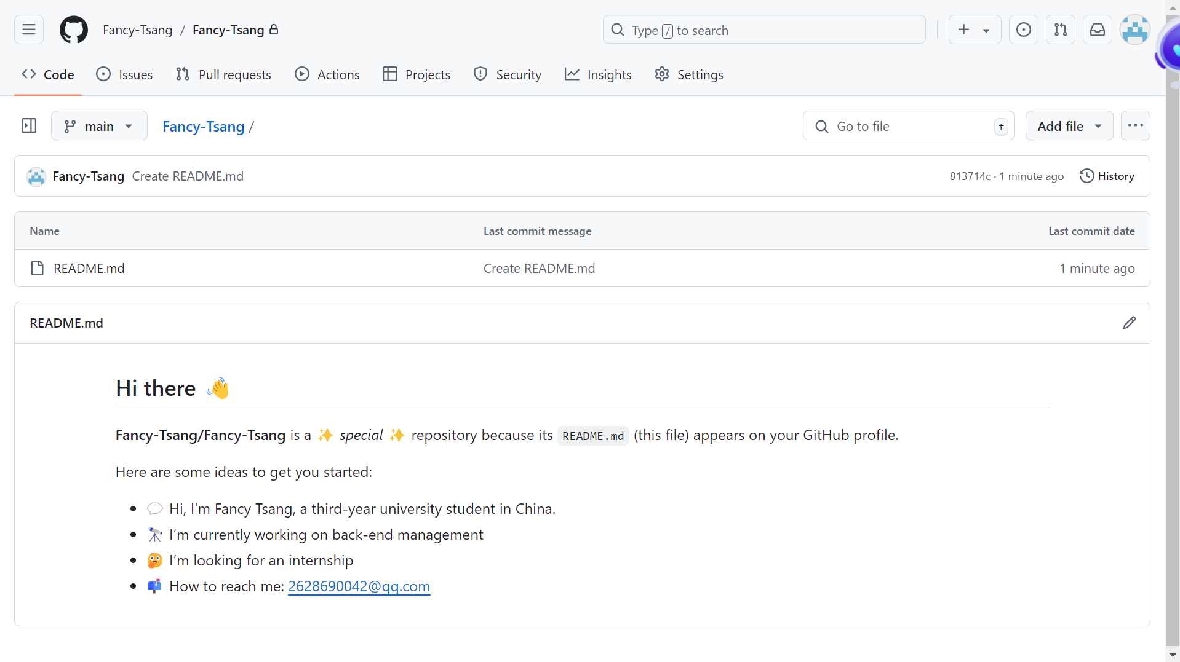The image size is (1180, 662).
Task: Click the email link 2628690042@qq.com
Action: 359,586
